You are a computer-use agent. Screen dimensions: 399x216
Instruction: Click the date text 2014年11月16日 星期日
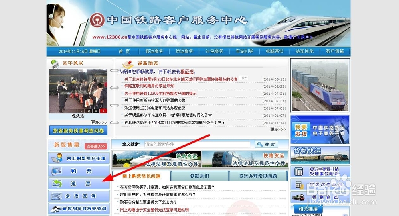click(80, 51)
